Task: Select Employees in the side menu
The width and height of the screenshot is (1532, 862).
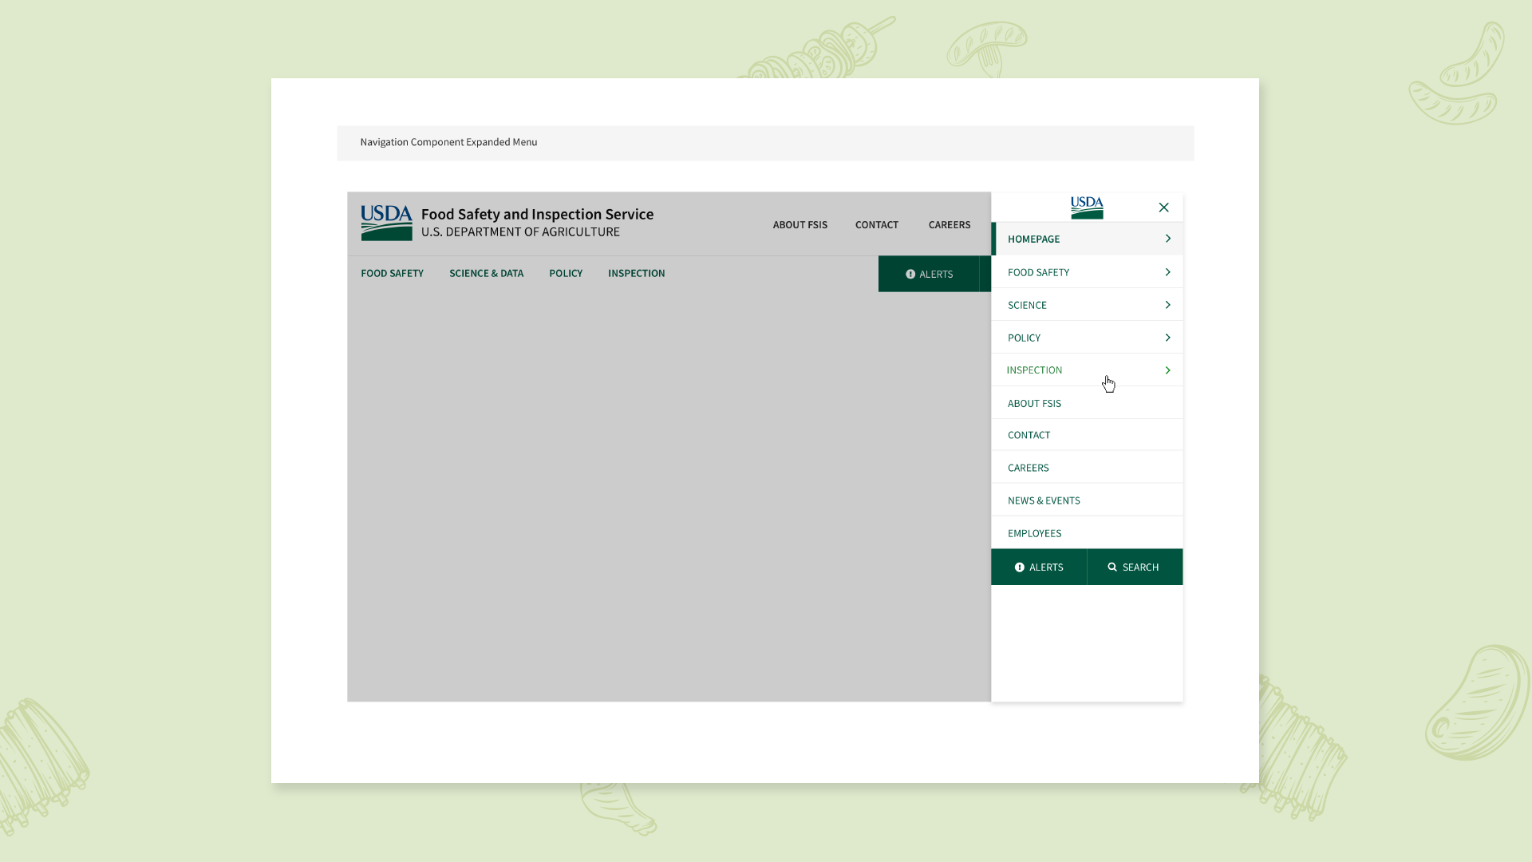Action: point(1034,534)
